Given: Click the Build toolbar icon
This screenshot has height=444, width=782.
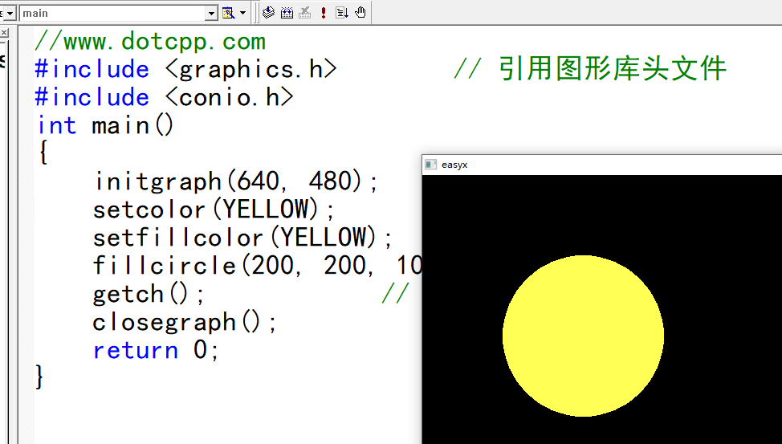Looking at the screenshot, I should (287, 13).
